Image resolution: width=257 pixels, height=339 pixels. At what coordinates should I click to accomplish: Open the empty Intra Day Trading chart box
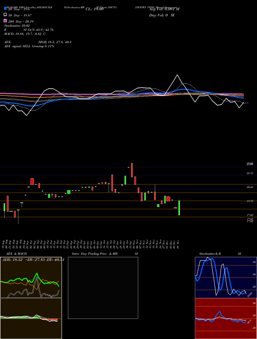pos(103,288)
